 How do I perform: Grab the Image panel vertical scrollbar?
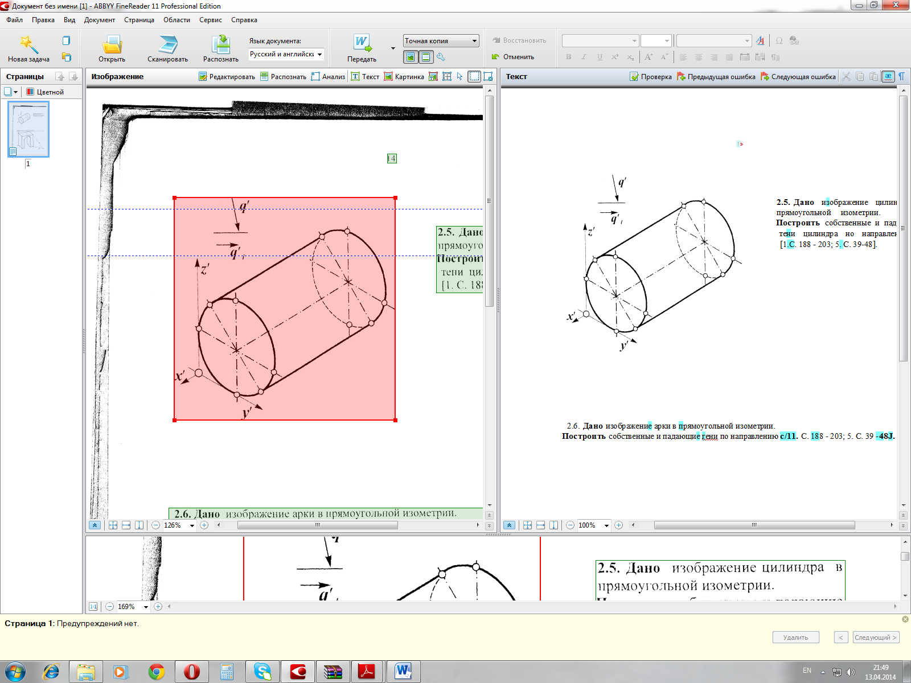[x=489, y=201]
